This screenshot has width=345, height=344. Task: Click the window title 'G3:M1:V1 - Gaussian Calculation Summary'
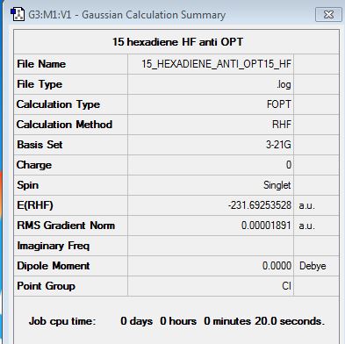tap(126, 15)
